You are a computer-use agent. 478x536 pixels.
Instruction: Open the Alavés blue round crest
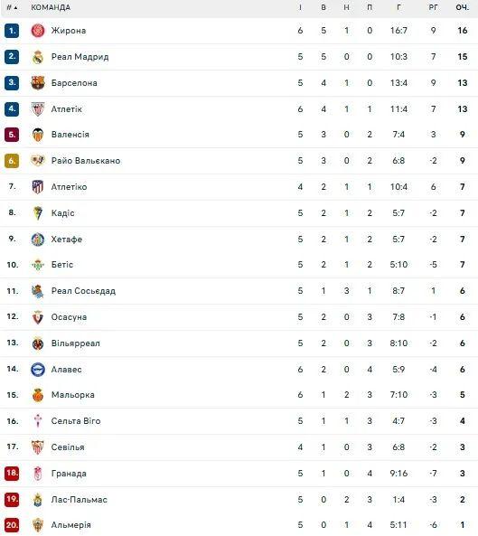tap(38, 370)
